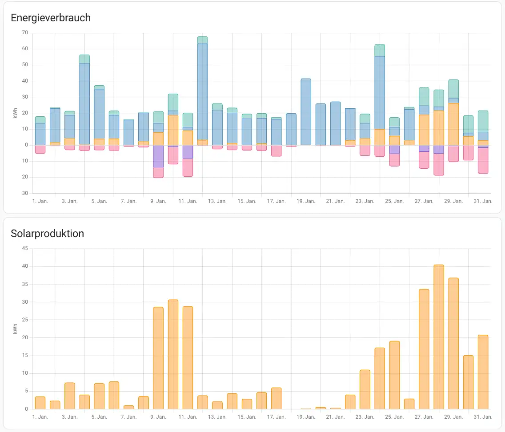Click the 1. Jan. axis label in Energieverbrauch

point(40,201)
